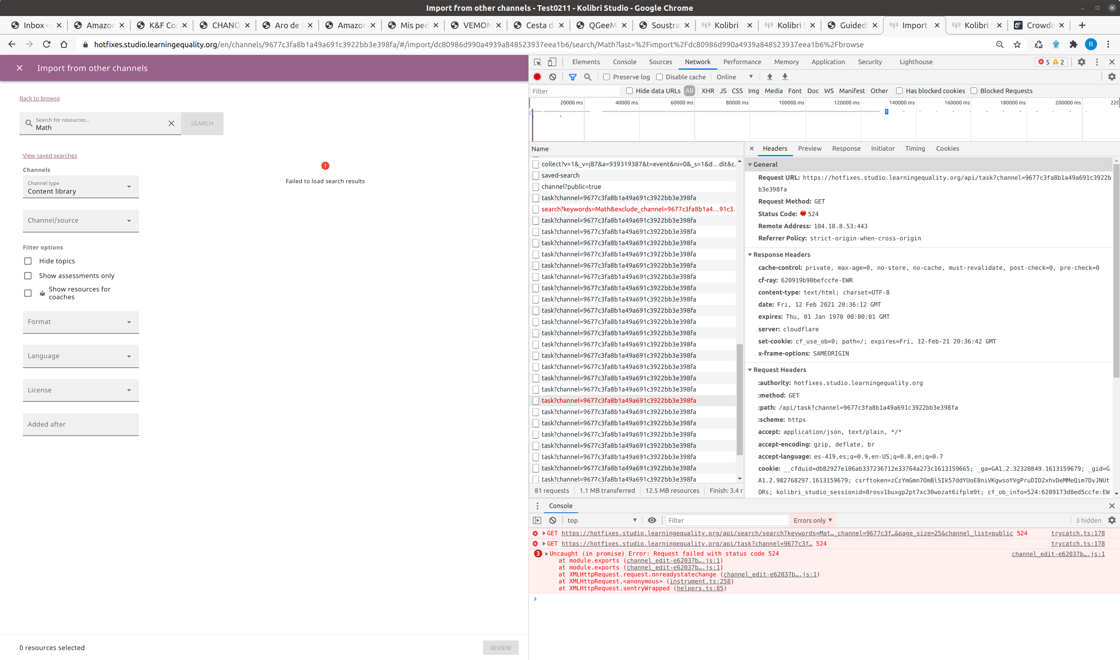Check the Preserve log checkbox

pos(606,77)
